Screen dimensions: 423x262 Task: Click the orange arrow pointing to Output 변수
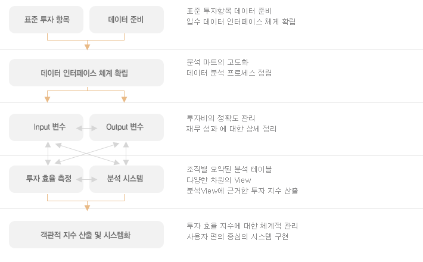coord(124,99)
